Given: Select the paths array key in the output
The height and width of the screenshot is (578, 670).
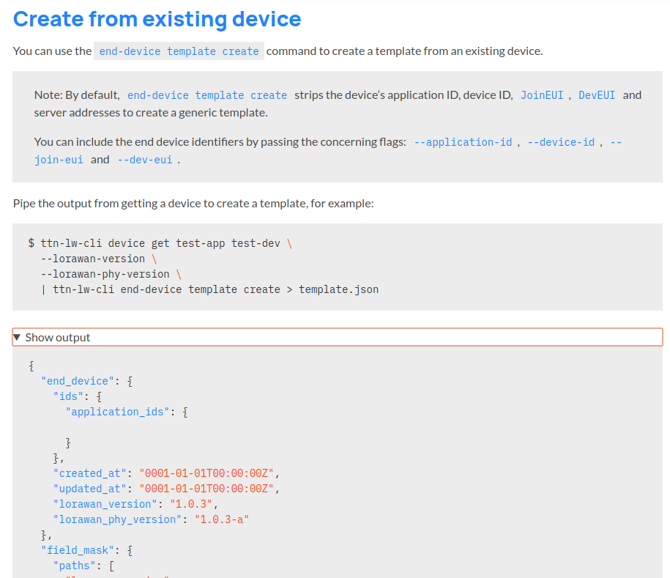Looking at the screenshot, I should [76, 565].
